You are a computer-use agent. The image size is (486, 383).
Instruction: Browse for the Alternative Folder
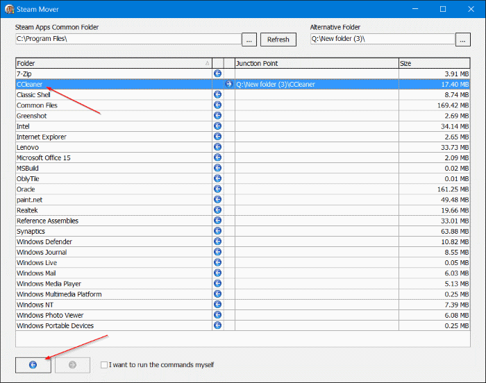pyautogui.click(x=463, y=40)
